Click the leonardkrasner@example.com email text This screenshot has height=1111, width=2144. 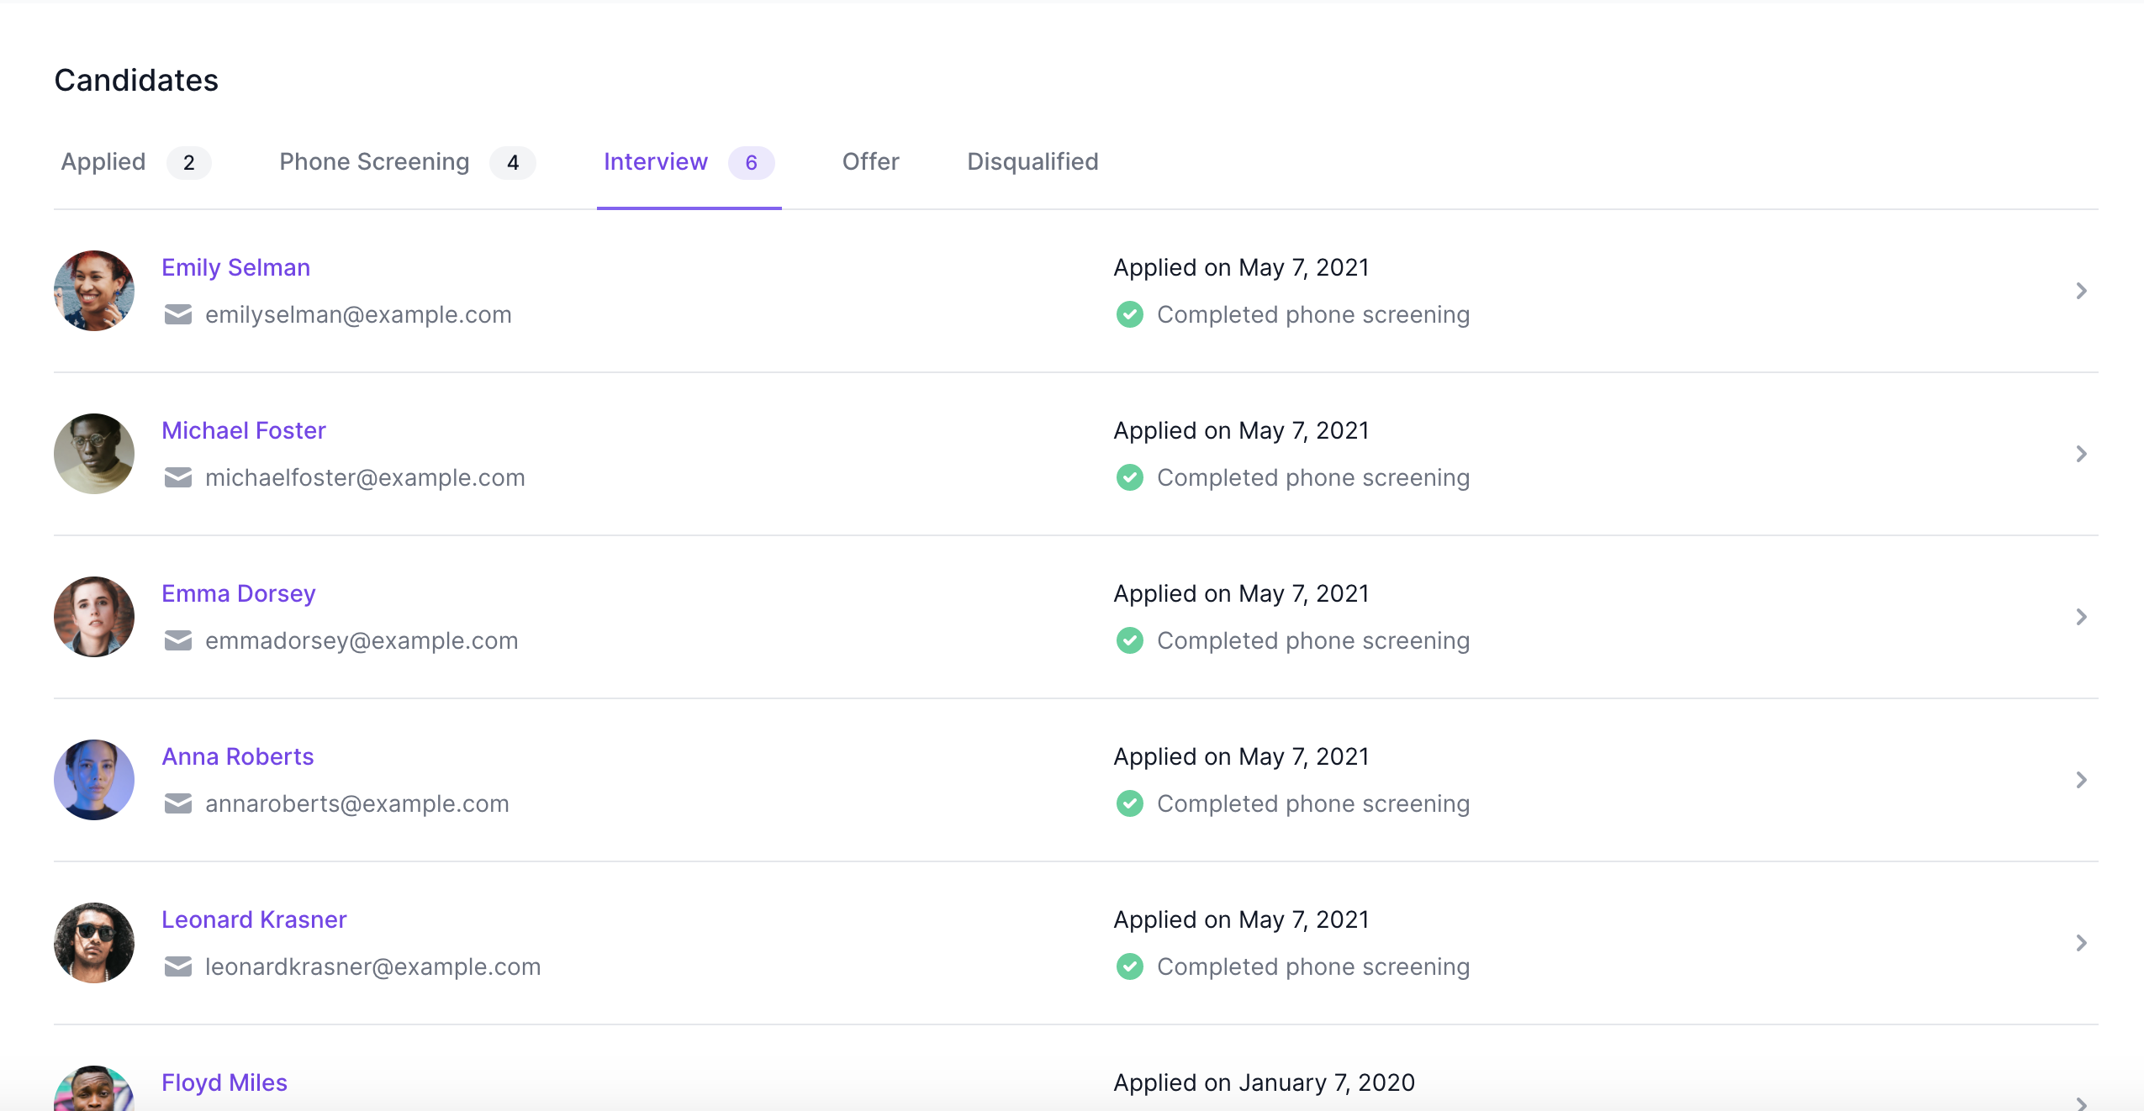click(372, 966)
